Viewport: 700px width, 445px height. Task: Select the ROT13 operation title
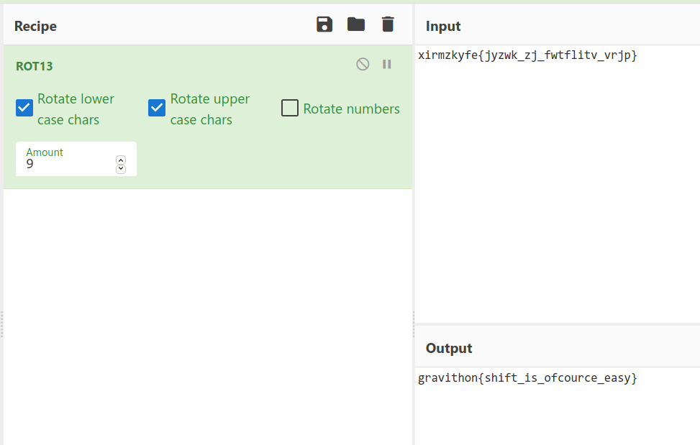click(x=35, y=66)
